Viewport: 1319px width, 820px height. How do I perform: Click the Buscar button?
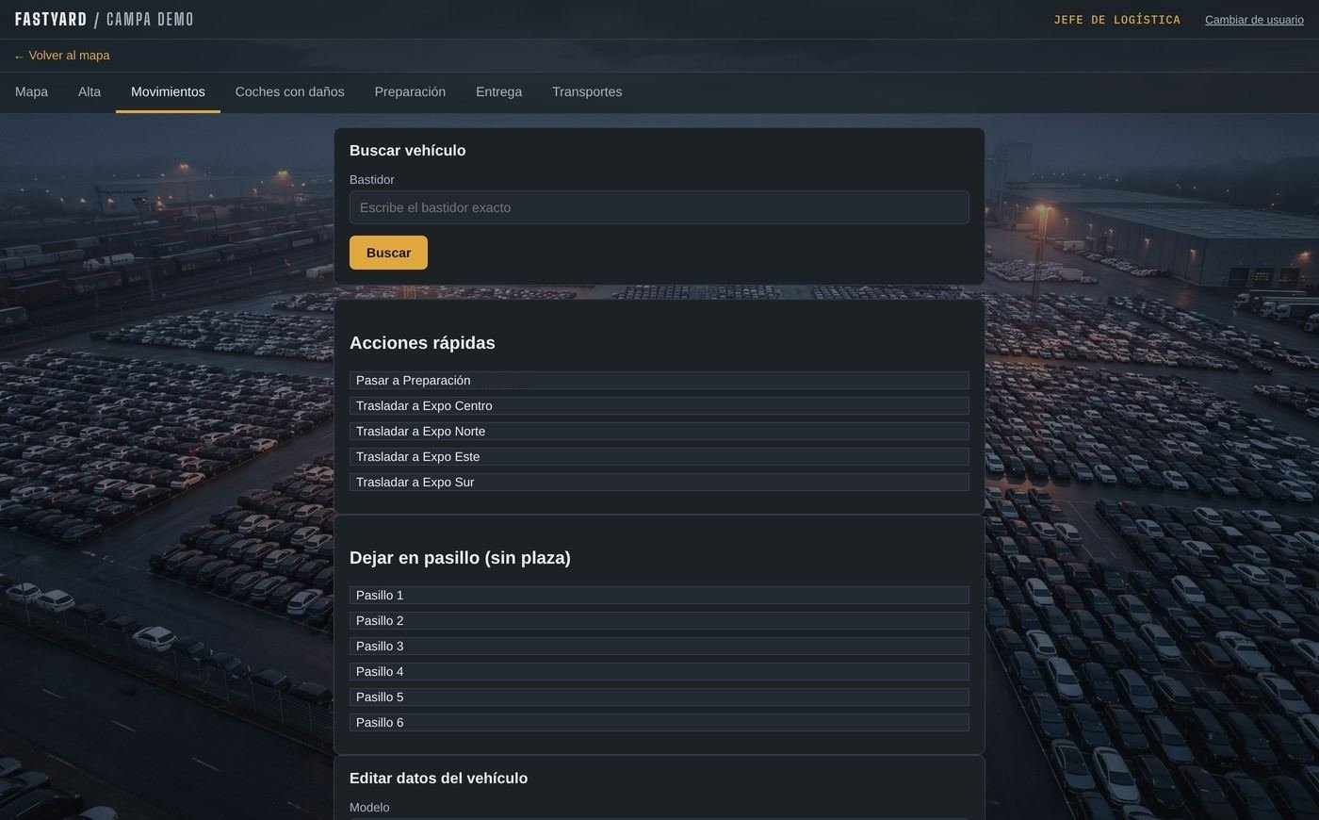[x=388, y=253]
